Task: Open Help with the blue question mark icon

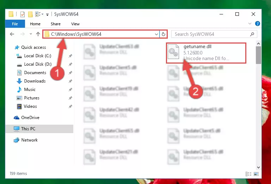Action: pos(258,24)
